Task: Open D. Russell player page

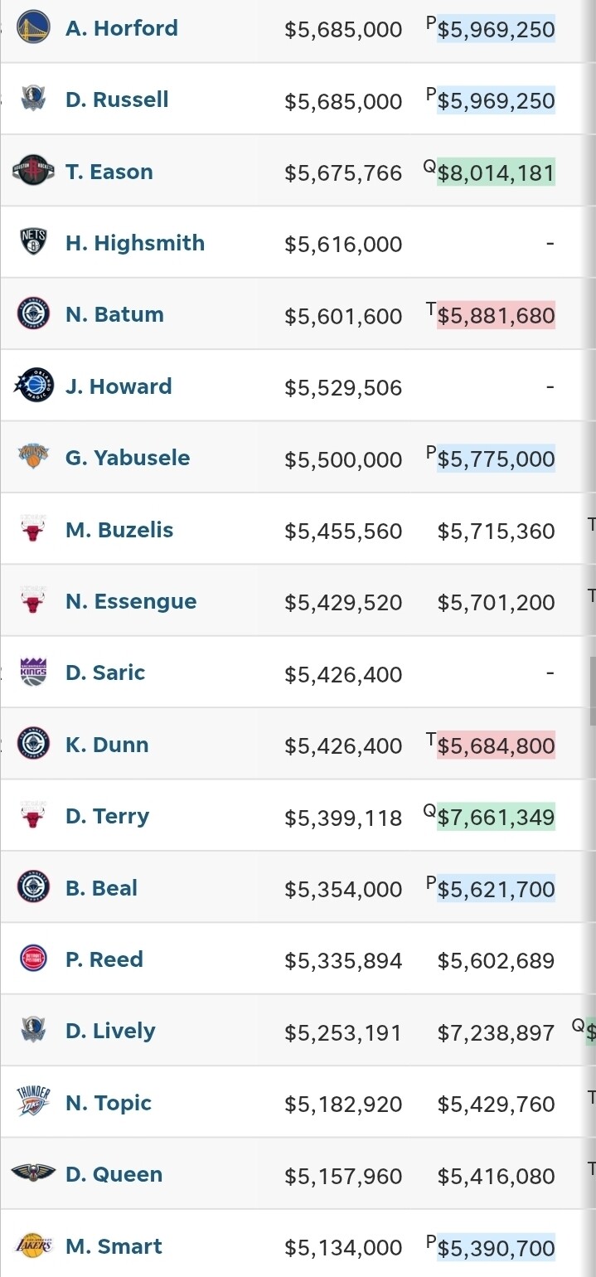Action: click(x=117, y=100)
